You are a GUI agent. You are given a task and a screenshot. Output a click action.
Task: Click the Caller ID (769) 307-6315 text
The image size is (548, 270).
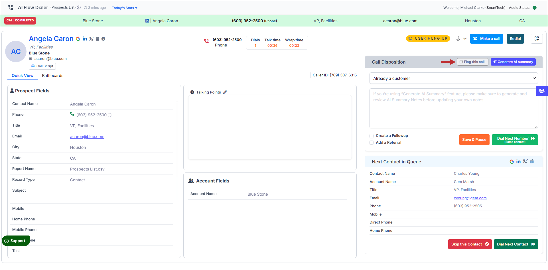pos(335,75)
